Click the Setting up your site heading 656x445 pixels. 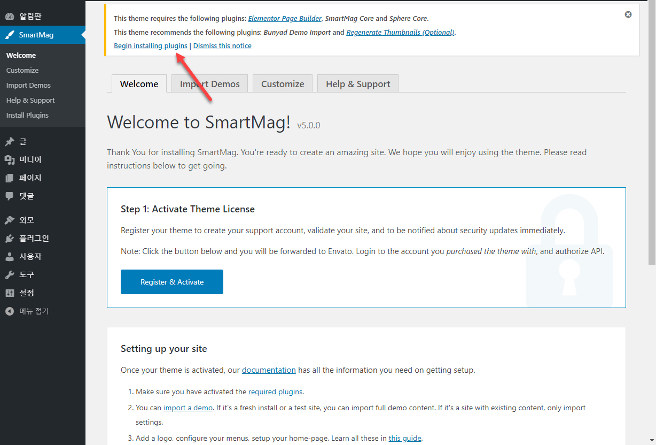(x=163, y=349)
